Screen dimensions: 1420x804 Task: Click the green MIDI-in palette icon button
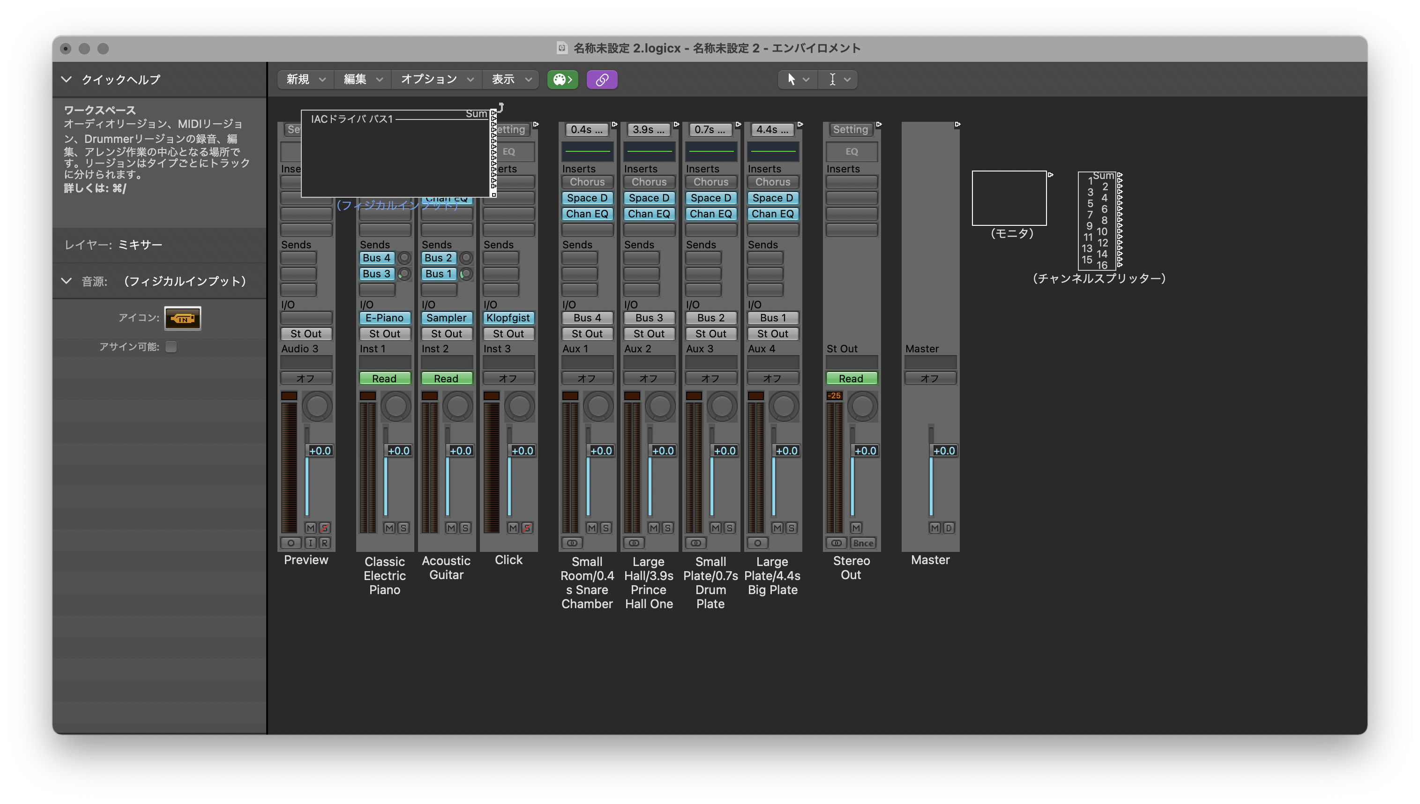click(x=562, y=80)
